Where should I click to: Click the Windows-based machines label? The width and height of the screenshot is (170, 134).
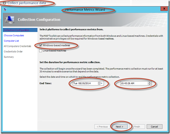point(56,45)
